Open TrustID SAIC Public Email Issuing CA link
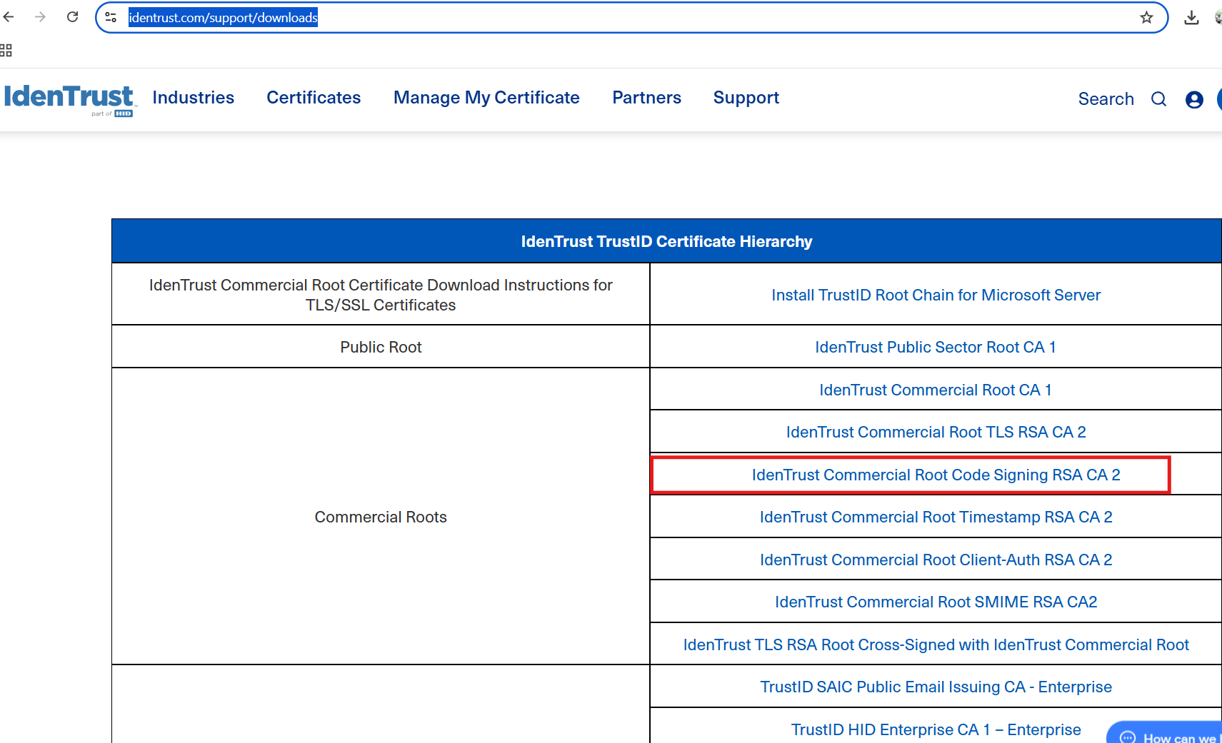 pyautogui.click(x=936, y=687)
